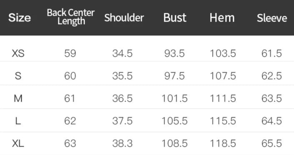The width and height of the screenshot is (294, 155).
Task: Select the Bust column header
Action: pyautogui.click(x=175, y=18)
